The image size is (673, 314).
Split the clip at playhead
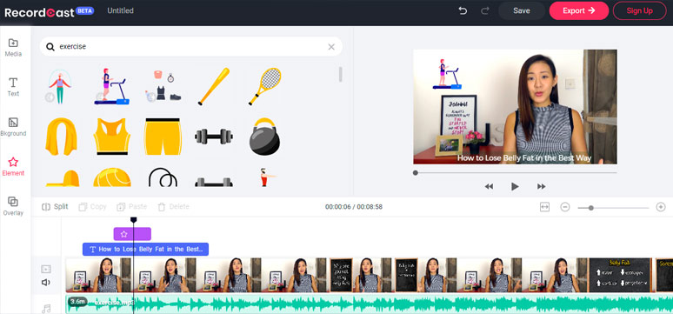click(55, 207)
